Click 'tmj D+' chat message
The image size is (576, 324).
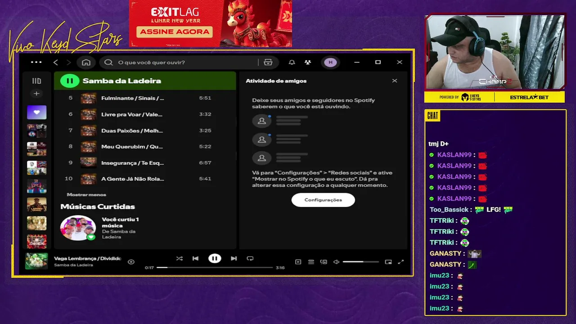pos(438,144)
